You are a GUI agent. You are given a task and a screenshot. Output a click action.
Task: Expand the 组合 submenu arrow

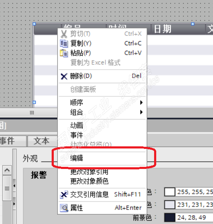coord(141,112)
